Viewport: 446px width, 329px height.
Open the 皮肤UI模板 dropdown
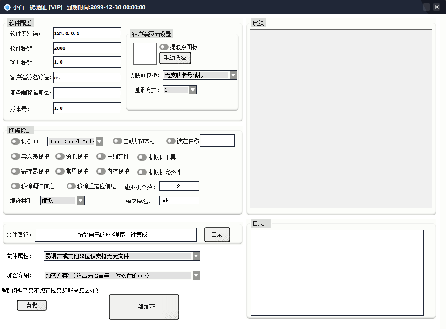click(x=233, y=74)
